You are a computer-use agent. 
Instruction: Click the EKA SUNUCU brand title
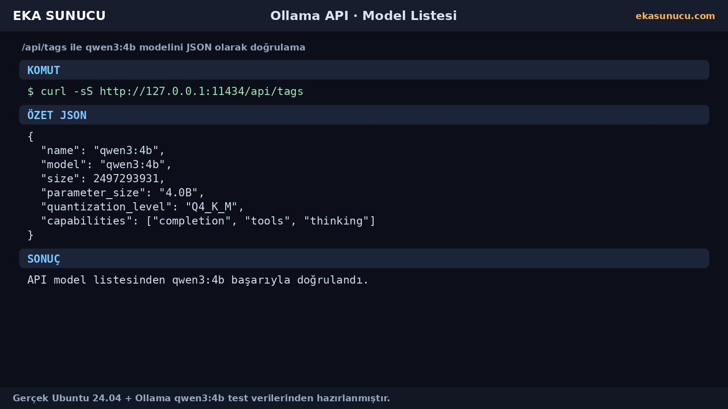point(59,16)
